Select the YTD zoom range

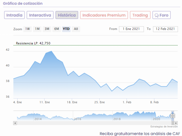pyautogui.click(x=66, y=29)
